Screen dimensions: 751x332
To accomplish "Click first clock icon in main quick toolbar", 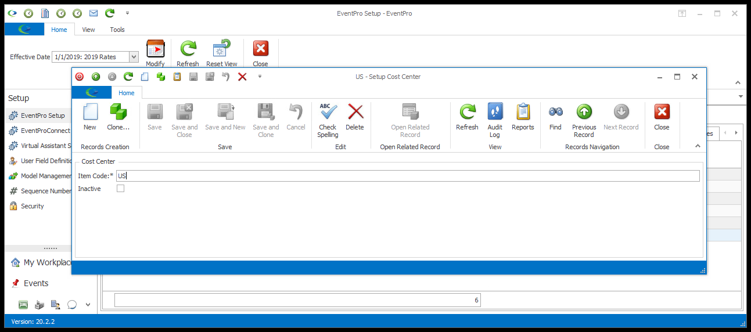I will tap(28, 13).
